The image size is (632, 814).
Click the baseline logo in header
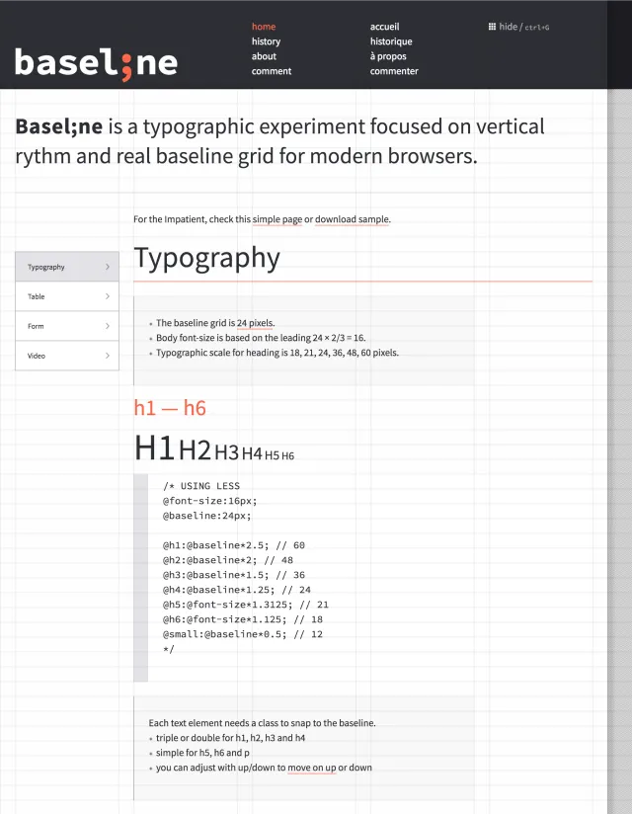pyautogui.click(x=97, y=64)
